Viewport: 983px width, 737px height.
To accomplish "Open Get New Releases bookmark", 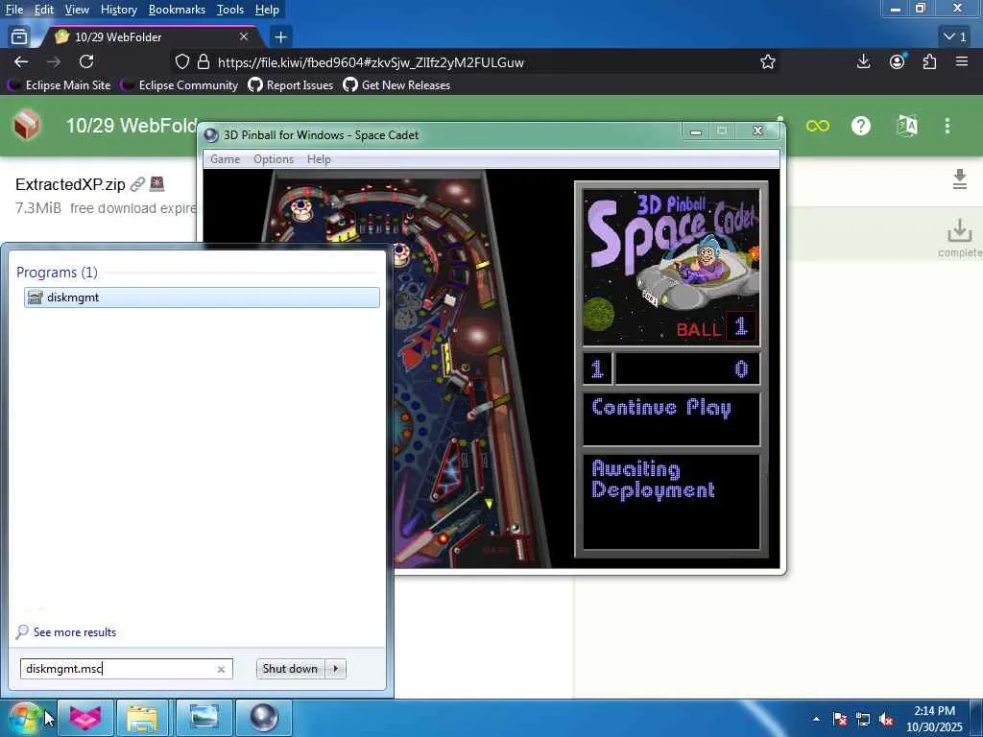I will click(396, 85).
